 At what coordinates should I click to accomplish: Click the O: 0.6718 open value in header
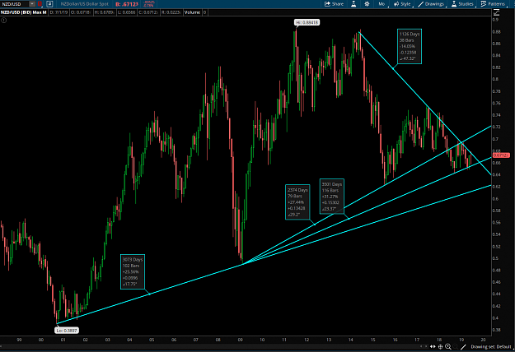81,12
